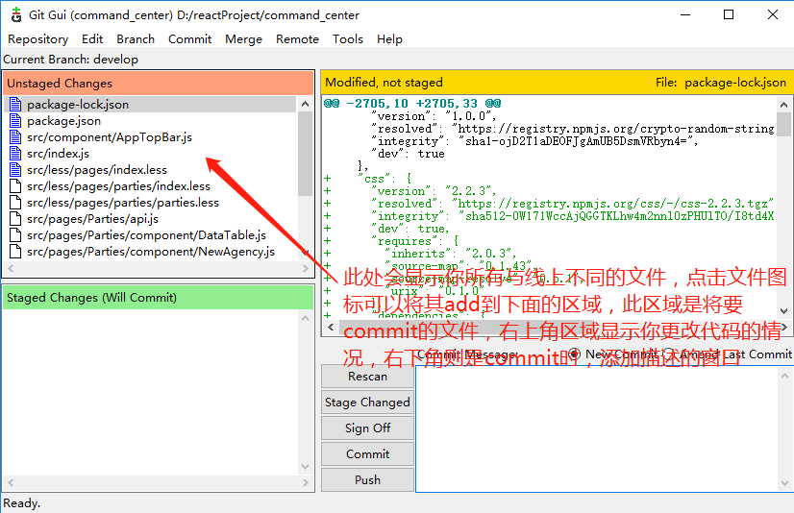Viewport: 794px width, 513px height.
Task: Click unstaged list scroll-right arrow
Action: [305, 269]
